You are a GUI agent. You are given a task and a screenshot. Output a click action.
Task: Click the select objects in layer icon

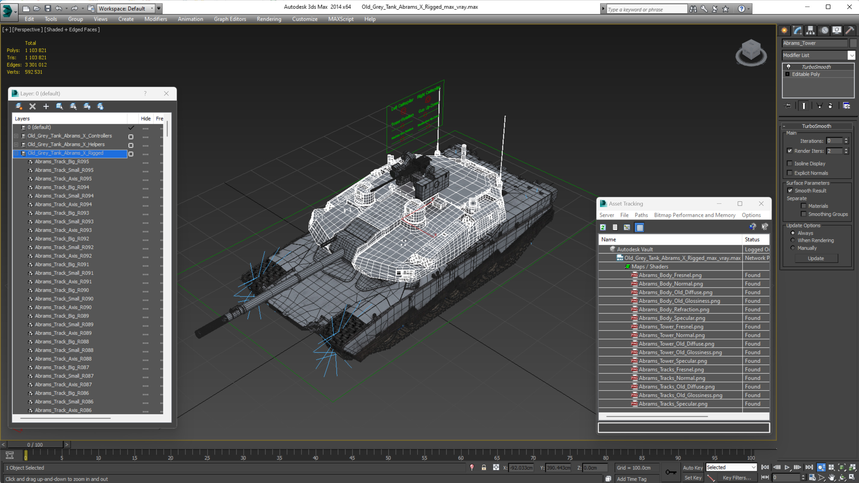click(x=60, y=106)
